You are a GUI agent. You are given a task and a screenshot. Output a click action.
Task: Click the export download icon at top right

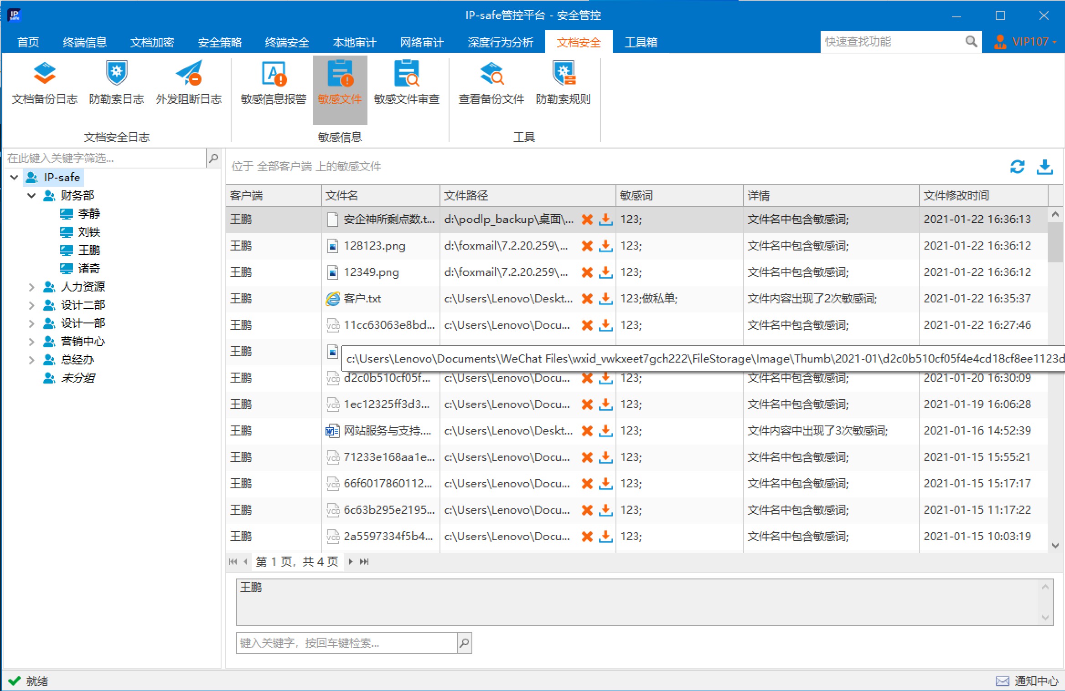click(1044, 167)
